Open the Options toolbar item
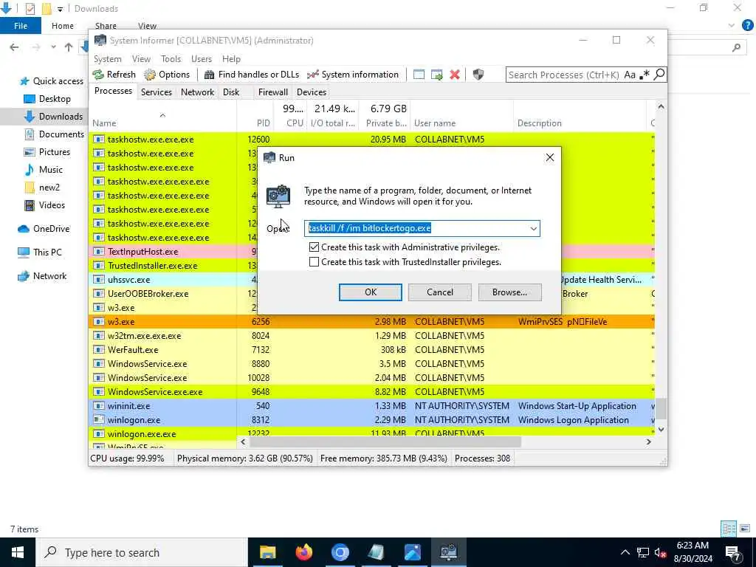Image resolution: width=756 pixels, height=567 pixels. coord(168,75)
